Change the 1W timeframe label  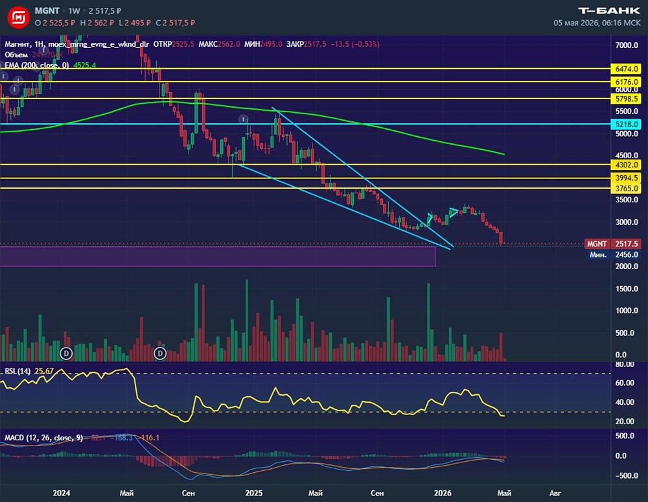point(74,11)
